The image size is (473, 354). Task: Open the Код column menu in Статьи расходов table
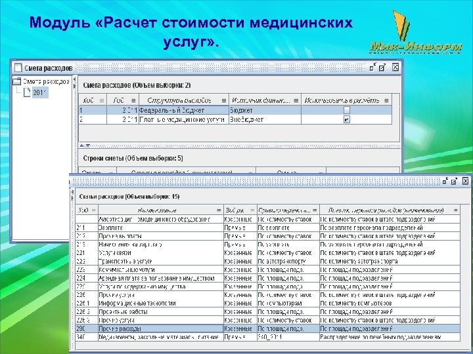pos(93,210)
